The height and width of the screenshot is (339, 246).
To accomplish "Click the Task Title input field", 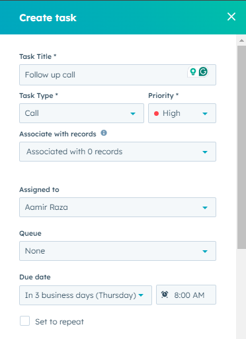I will 118,75.
